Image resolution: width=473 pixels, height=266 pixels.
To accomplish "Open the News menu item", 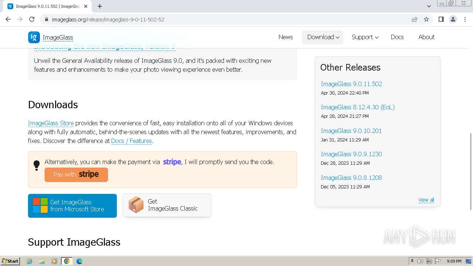I will pyautogui.click(x=286, y=37).
